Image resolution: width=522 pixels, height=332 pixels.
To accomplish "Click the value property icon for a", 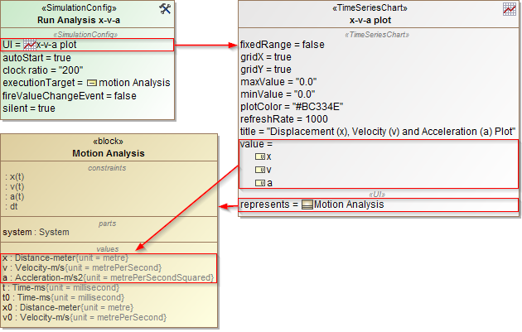I will (259, 183).
